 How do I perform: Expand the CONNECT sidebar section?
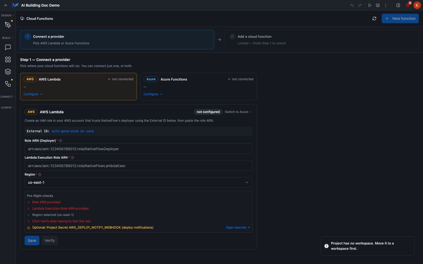point(7,97)
